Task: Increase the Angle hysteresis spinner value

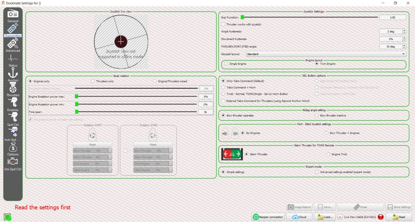Action: click(x=404, y=30)
